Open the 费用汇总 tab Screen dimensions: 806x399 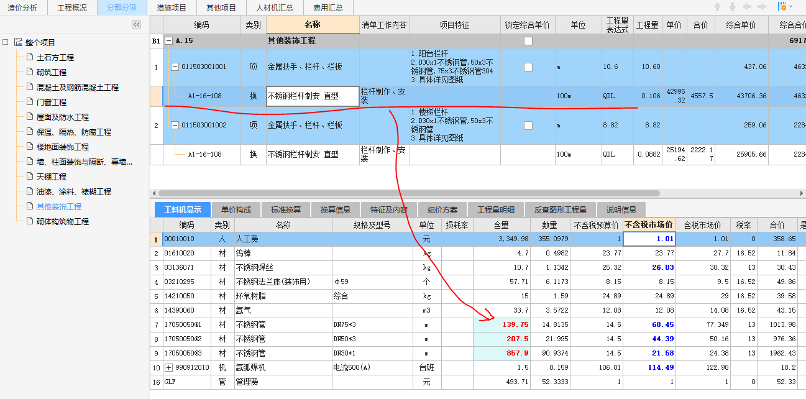coord(328,8)
